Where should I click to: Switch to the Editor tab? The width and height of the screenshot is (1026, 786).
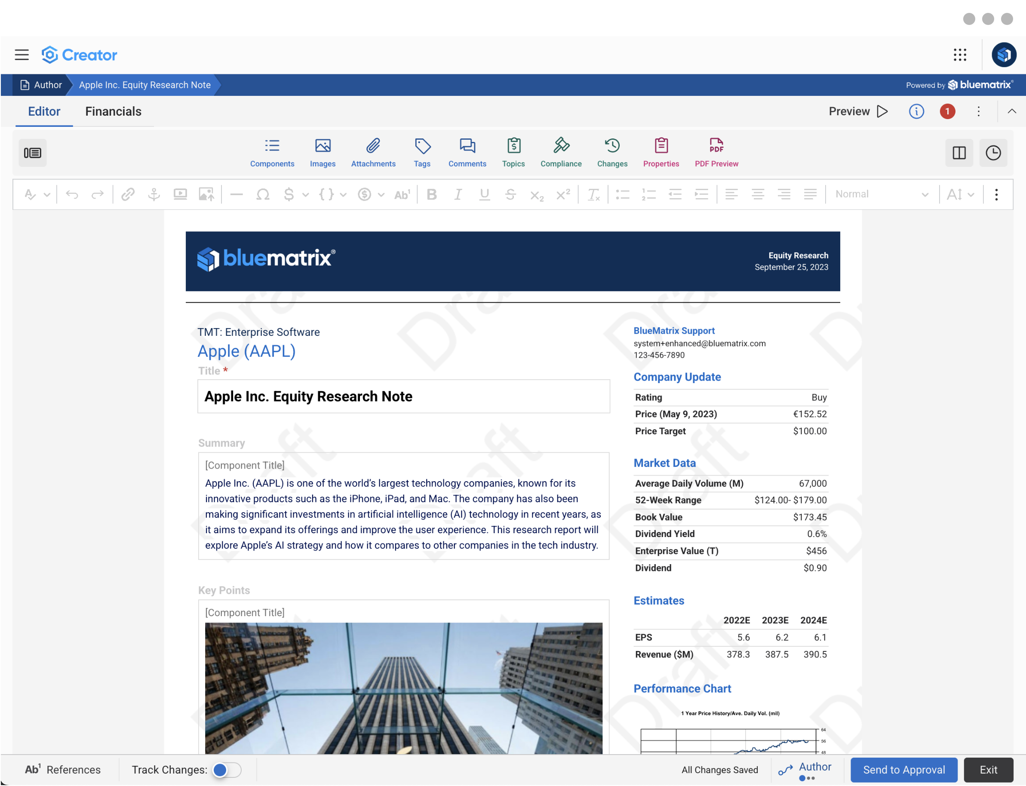tap(44, 111)
